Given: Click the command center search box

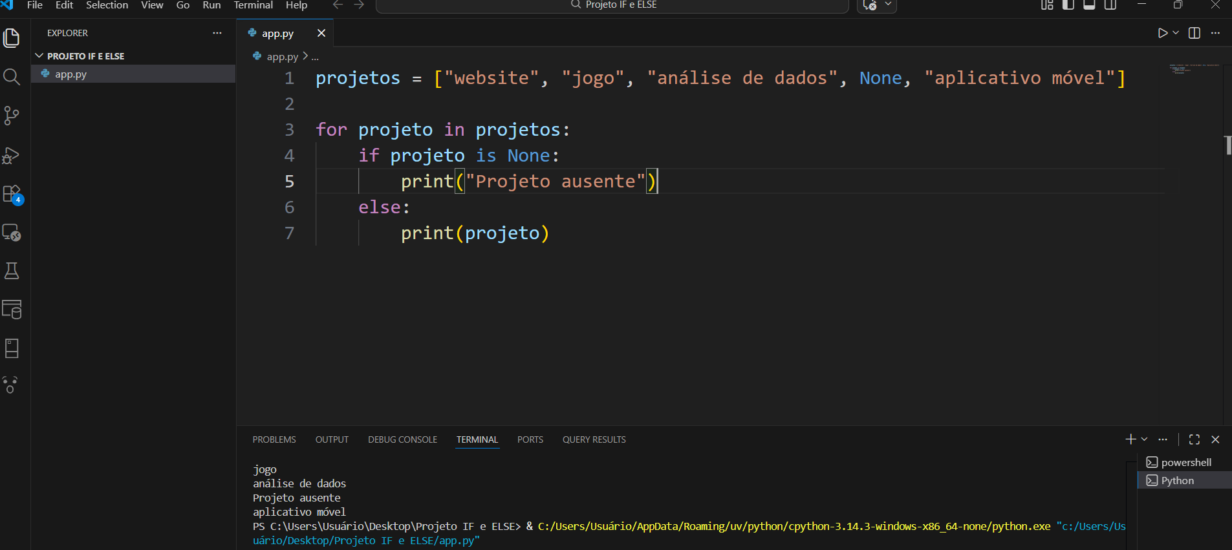Looking at the screenshot, I should click(612, 5).
